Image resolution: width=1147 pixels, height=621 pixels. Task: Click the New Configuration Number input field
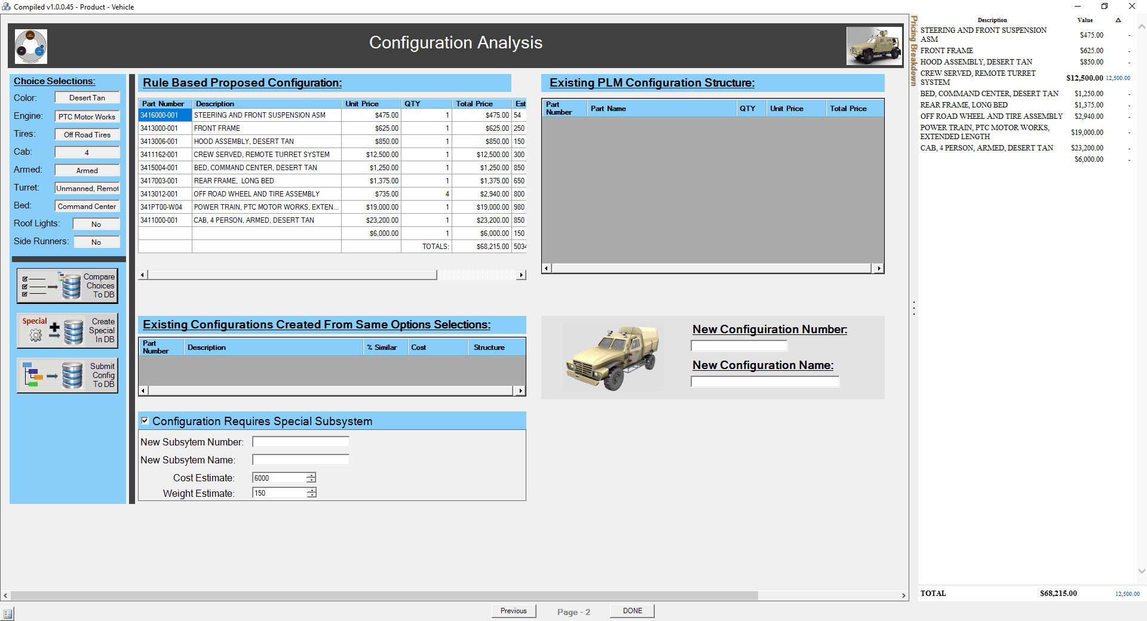(x=739, y=346)
